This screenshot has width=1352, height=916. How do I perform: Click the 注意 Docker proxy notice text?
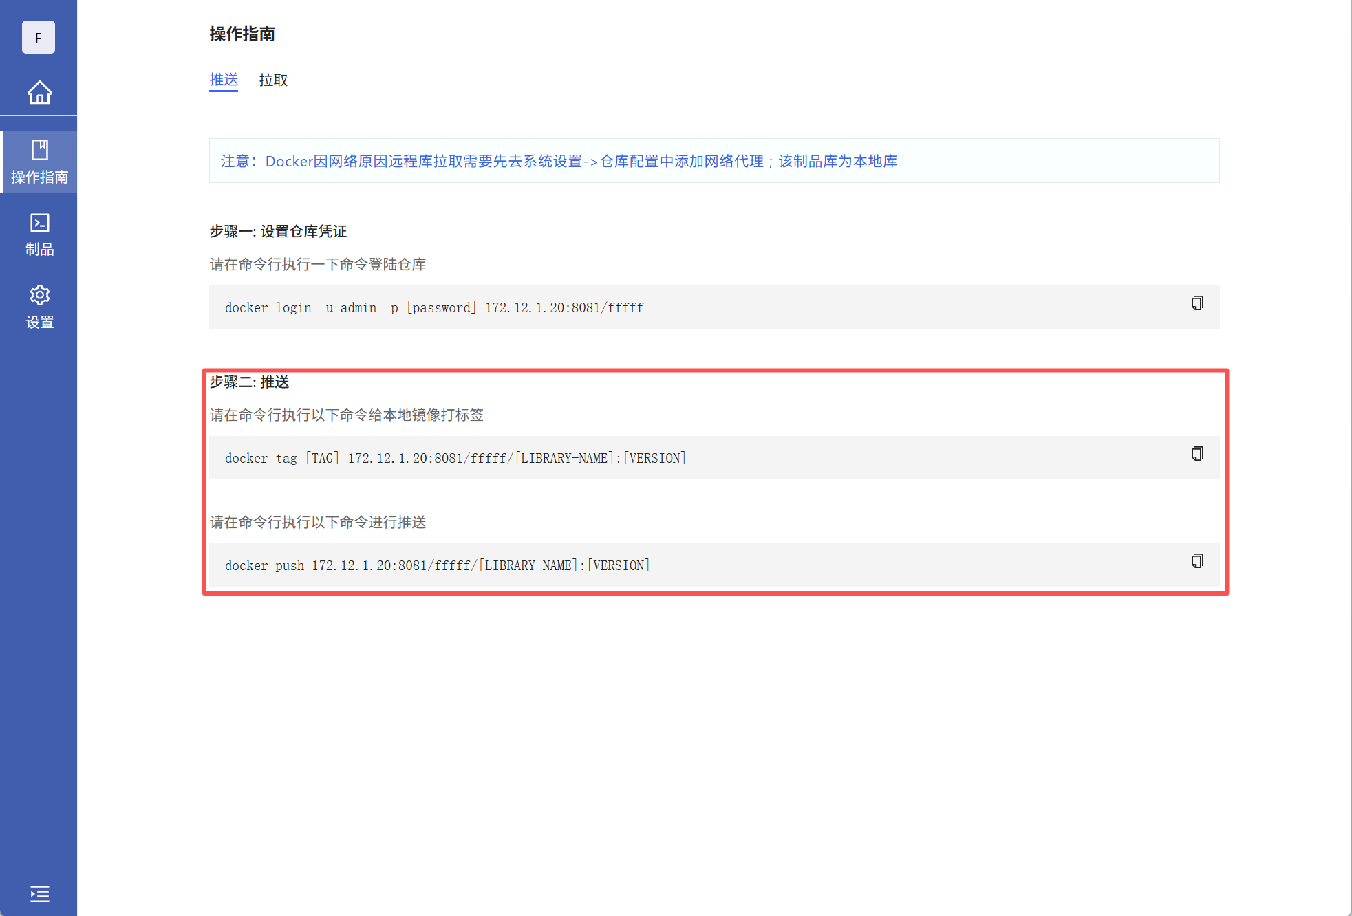tap(559, 161)
